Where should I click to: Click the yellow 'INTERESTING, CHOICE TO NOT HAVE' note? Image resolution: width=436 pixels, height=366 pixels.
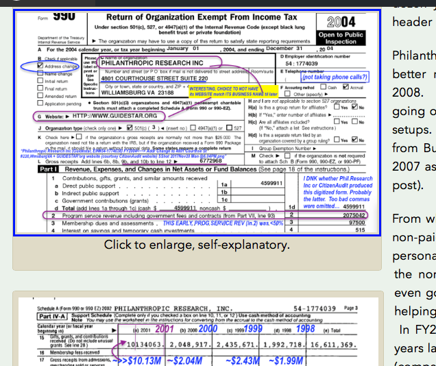pos(233,92)
